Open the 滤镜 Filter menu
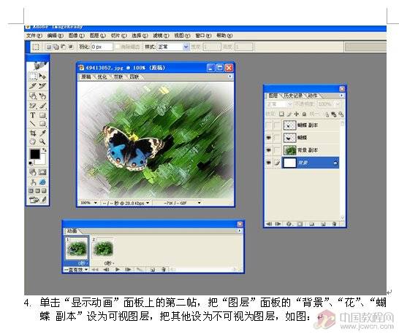Image resolution: width=399 pixels, height=334 pixels. pyautogui.click(x=161, y=36)
